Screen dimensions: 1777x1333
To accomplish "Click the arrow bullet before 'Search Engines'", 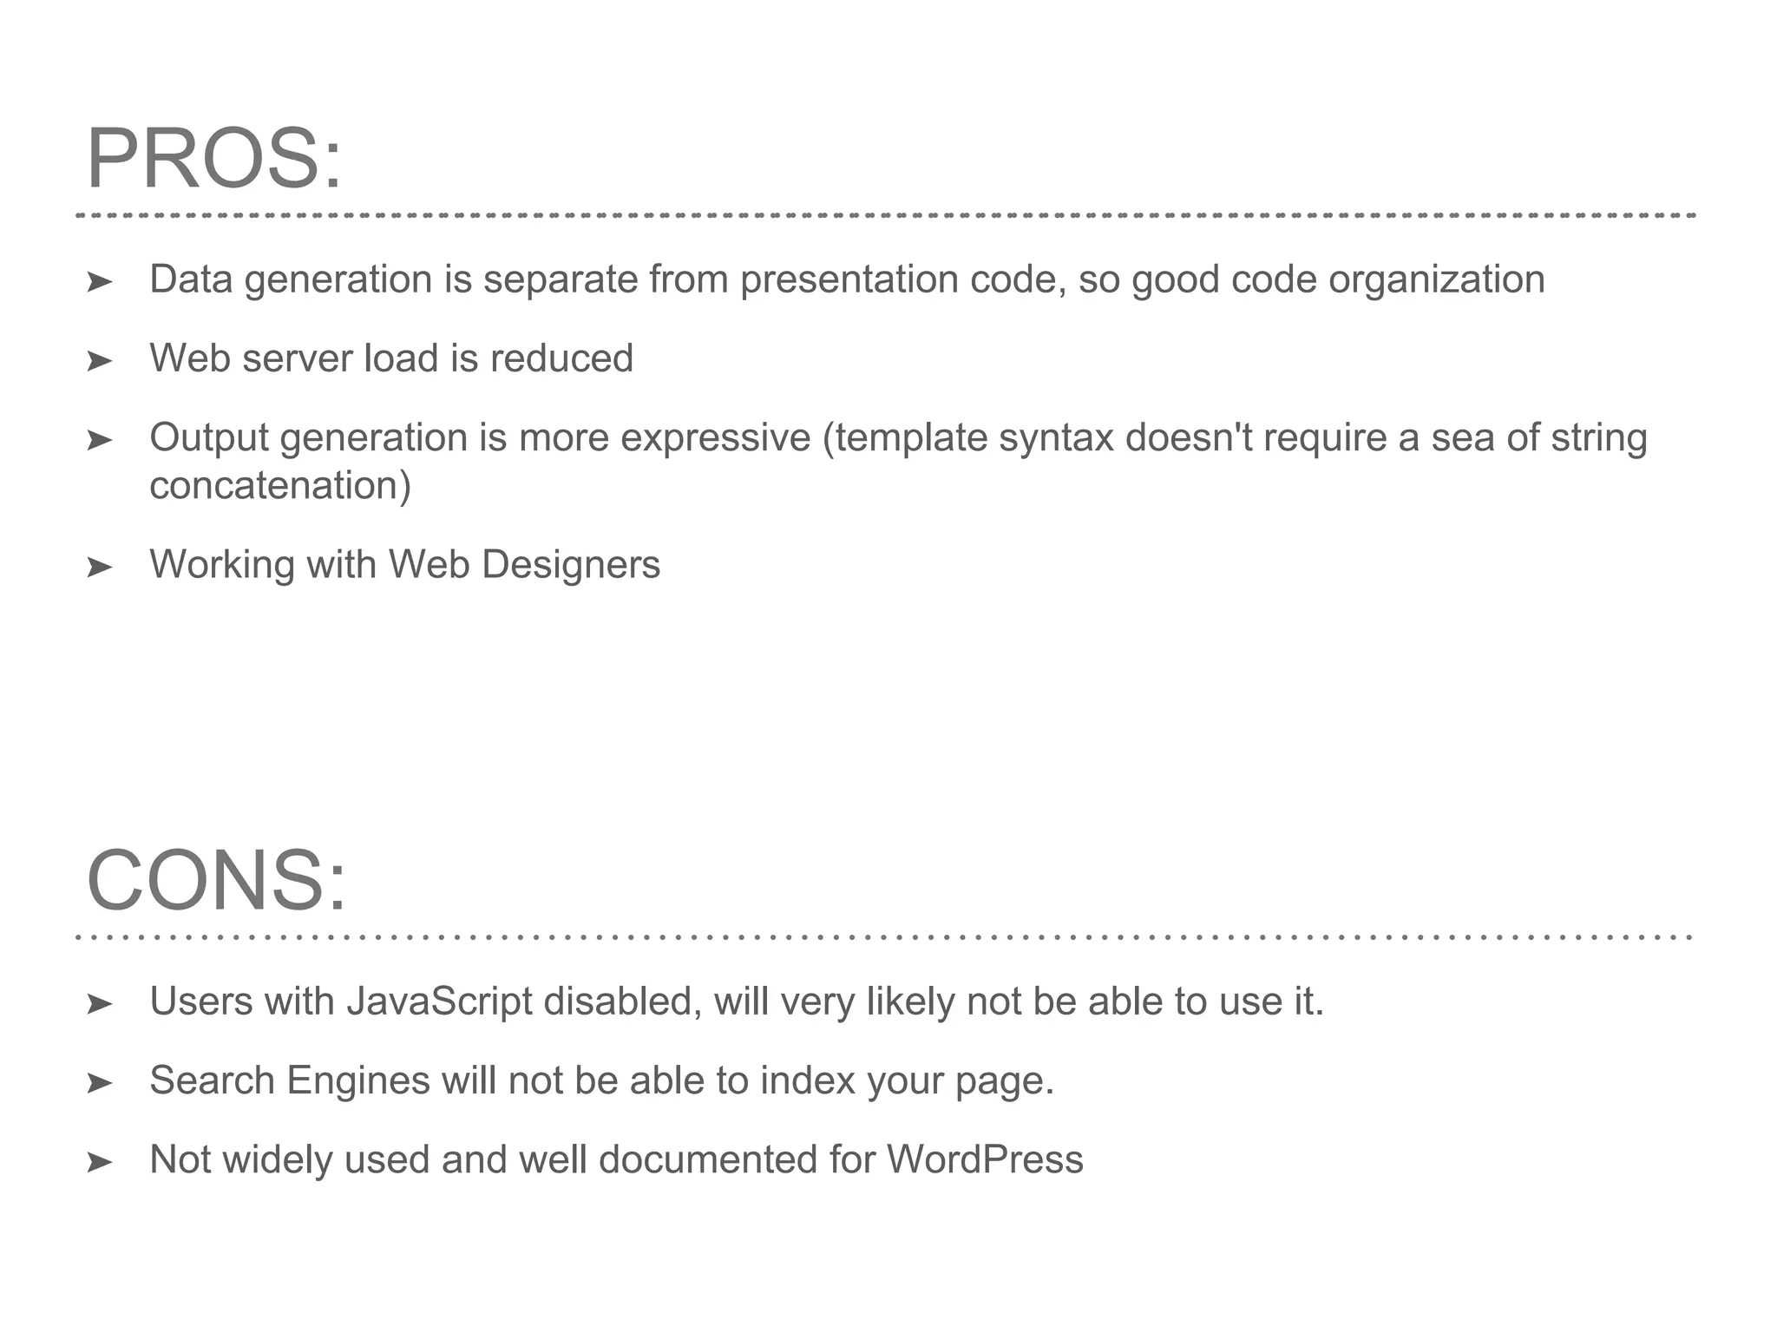I will [100, 1083].
